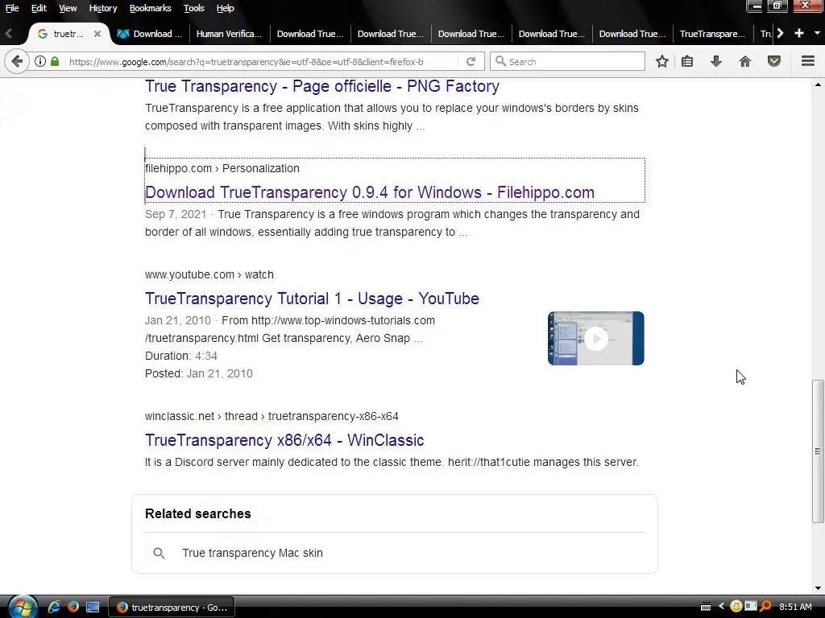
Task: Open on-screen keyboard tray icon
Action: click(x=706, y=607)
